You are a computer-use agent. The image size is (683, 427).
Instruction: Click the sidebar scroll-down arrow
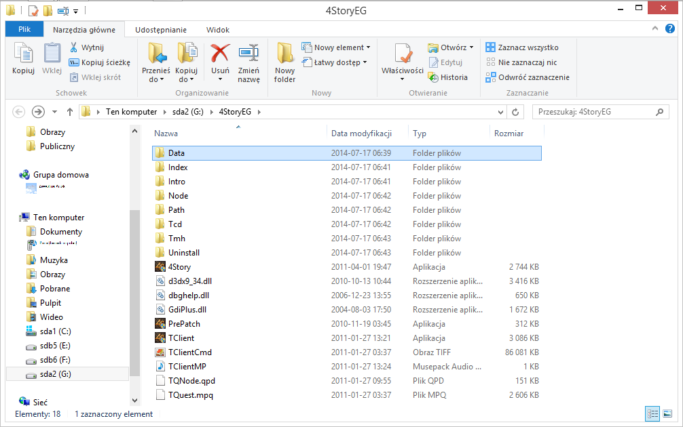point(134,401)
